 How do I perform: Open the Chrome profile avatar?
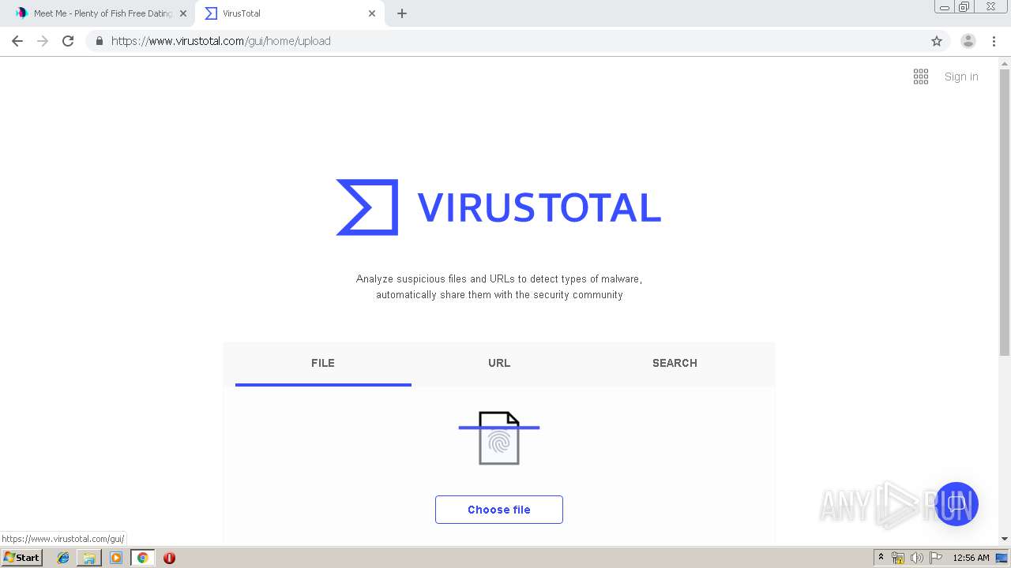point(968,41)
